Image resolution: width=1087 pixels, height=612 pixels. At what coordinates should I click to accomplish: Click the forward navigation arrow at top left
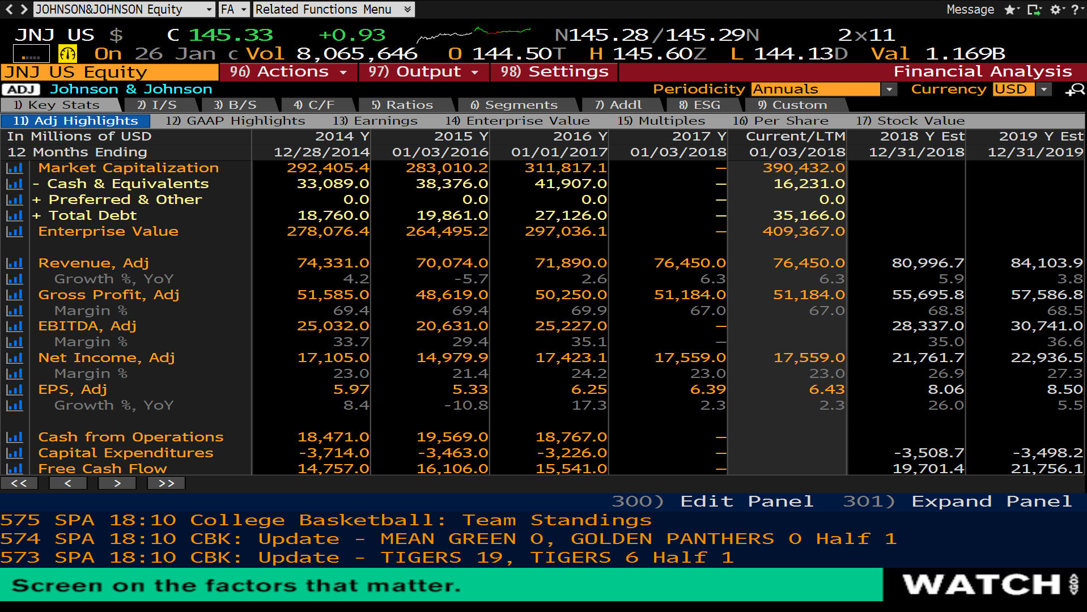tap(24, 9)
